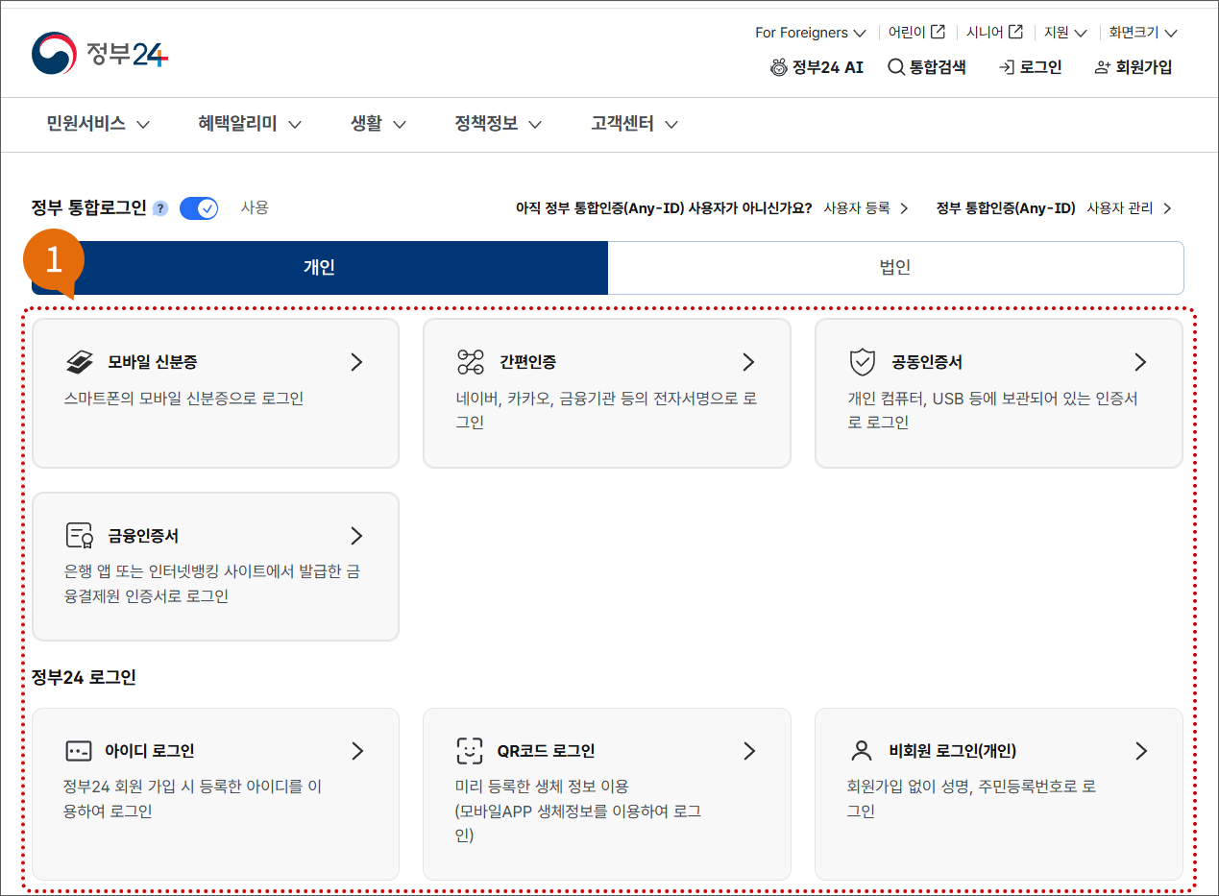Expand the For Foreigners dropdown
Viewport: 1219px width, 896px height.
811,33
